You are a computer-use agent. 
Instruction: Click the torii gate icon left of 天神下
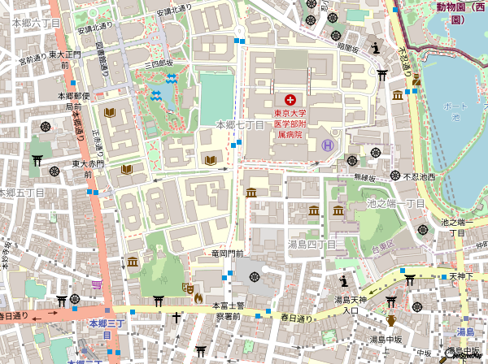pyautogui.click(x=410, y=278)
